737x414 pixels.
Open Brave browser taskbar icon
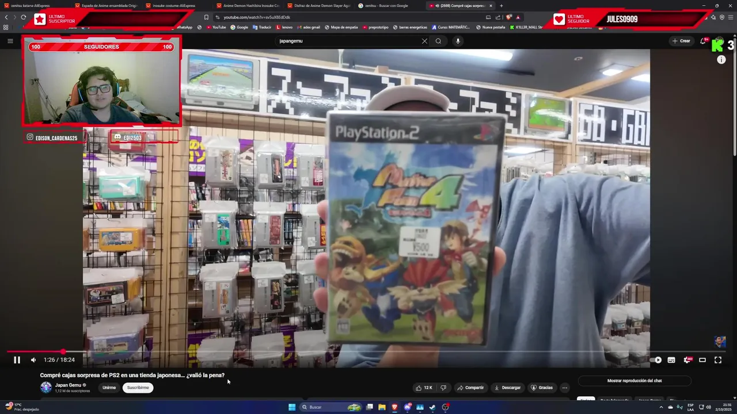click(x=394, y=407)
